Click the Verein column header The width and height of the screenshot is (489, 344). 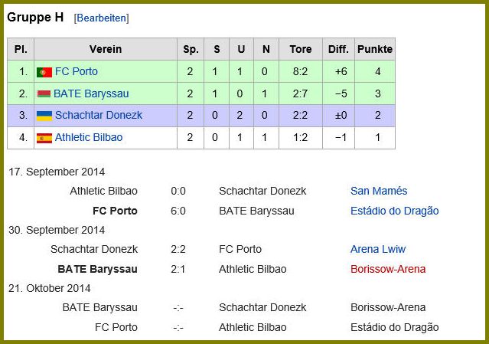(x=106, y=49)
